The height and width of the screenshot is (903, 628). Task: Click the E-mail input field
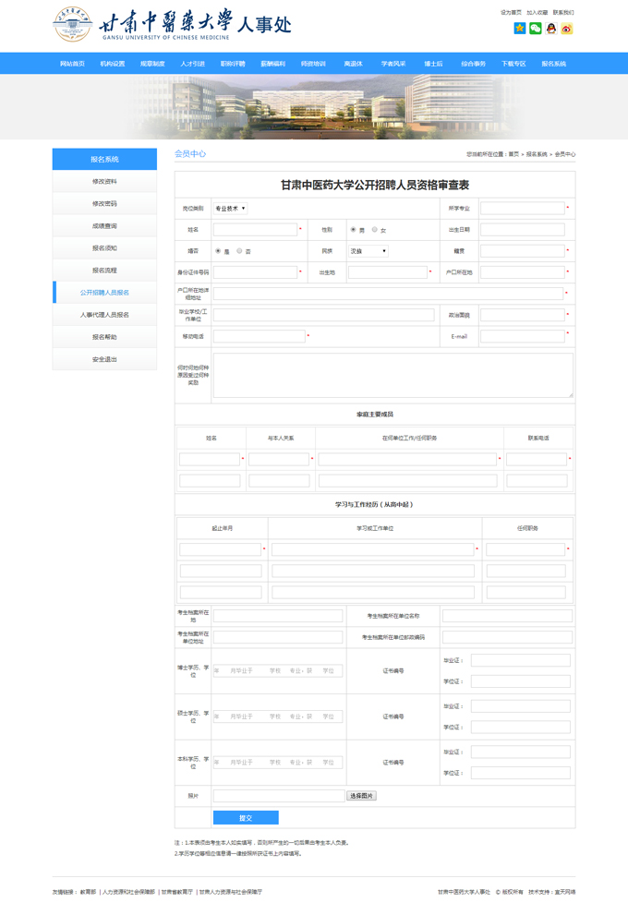click(522, 336)
